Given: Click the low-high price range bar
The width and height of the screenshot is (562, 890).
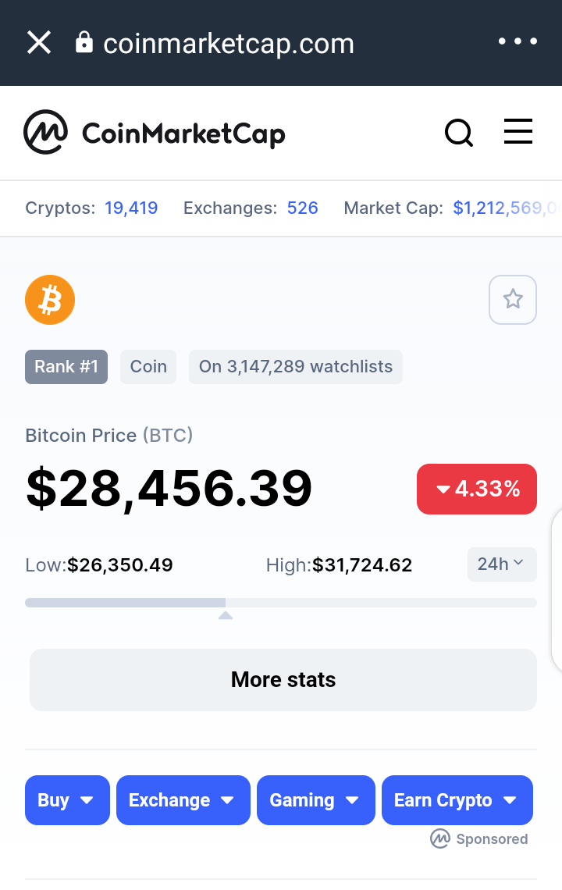Looking at the screenshot, I should coord(281,603).
